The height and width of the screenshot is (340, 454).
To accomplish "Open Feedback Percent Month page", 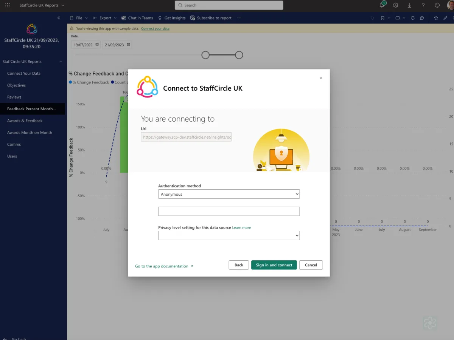I will pos(33,109).
